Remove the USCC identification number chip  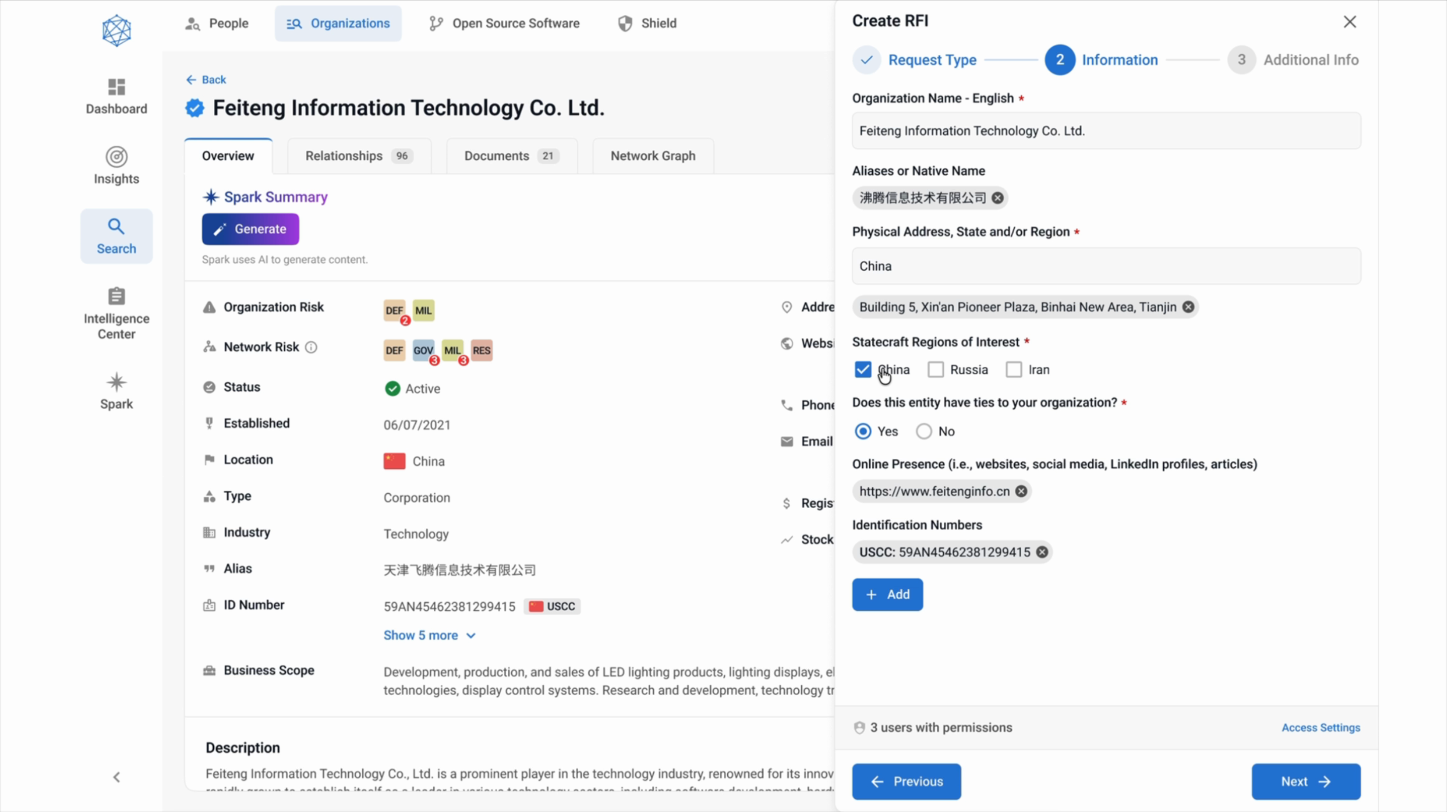pyautogui.click(x=1042, y=552)
